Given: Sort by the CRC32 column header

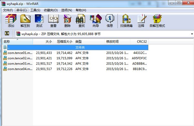Looking at the screenshot, I should (139, 42).
